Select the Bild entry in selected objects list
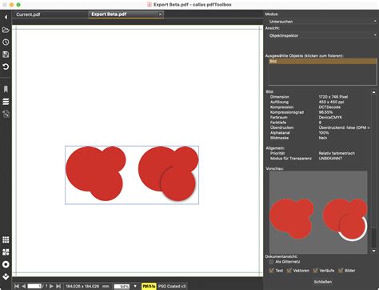The height and width of the screenshot is (290, 379). (x=322, y=61)
